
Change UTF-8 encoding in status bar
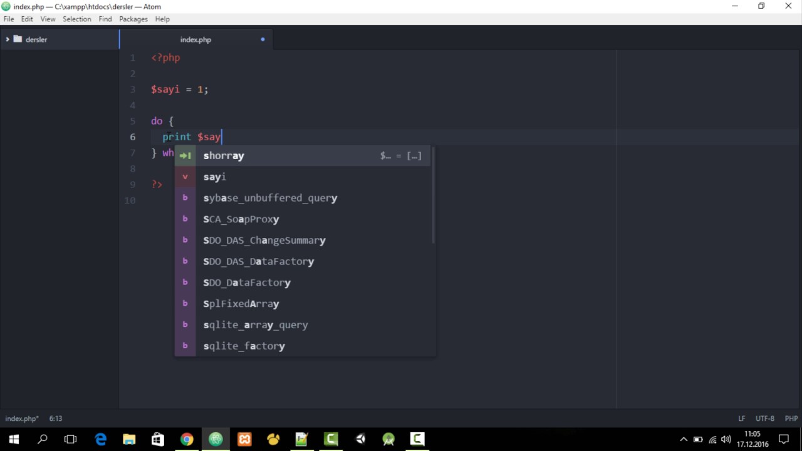point(765,418)
